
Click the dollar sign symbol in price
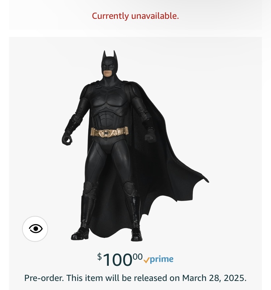[99, 257]
